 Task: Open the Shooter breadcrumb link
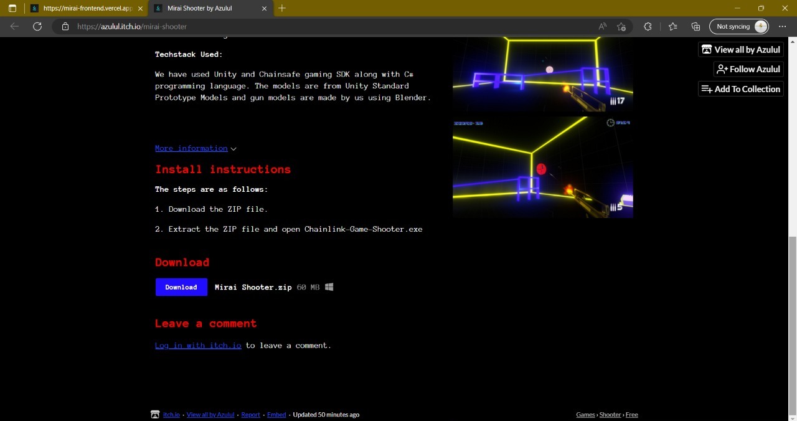pos(610,415)
